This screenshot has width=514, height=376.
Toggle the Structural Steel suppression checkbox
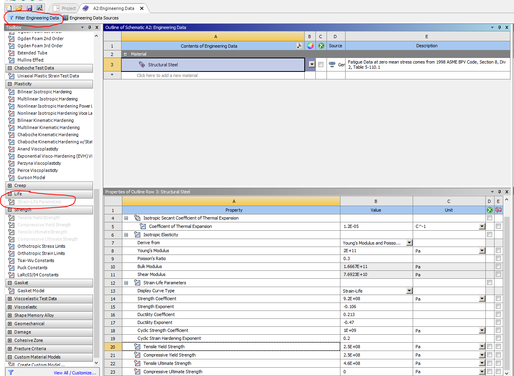tap(321, 65)
